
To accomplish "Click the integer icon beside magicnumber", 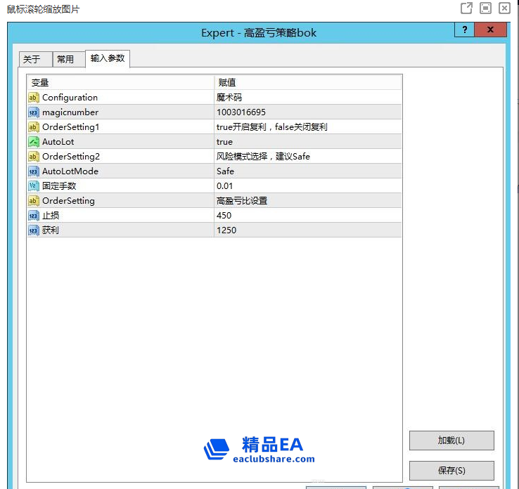I will click(34, 112).
